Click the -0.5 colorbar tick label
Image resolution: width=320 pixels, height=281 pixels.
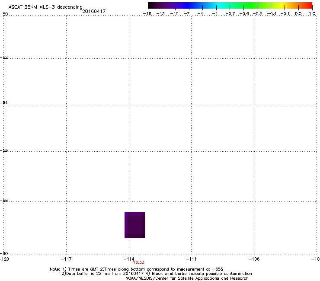pyautogui.click(x=258, y=14)
